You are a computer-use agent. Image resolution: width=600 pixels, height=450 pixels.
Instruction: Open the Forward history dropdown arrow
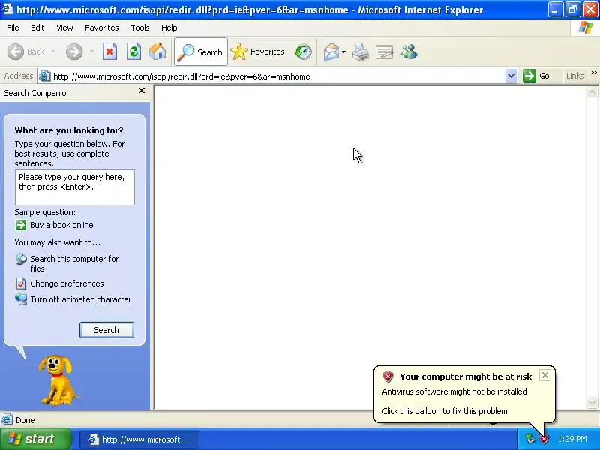(x=91, y=51)
